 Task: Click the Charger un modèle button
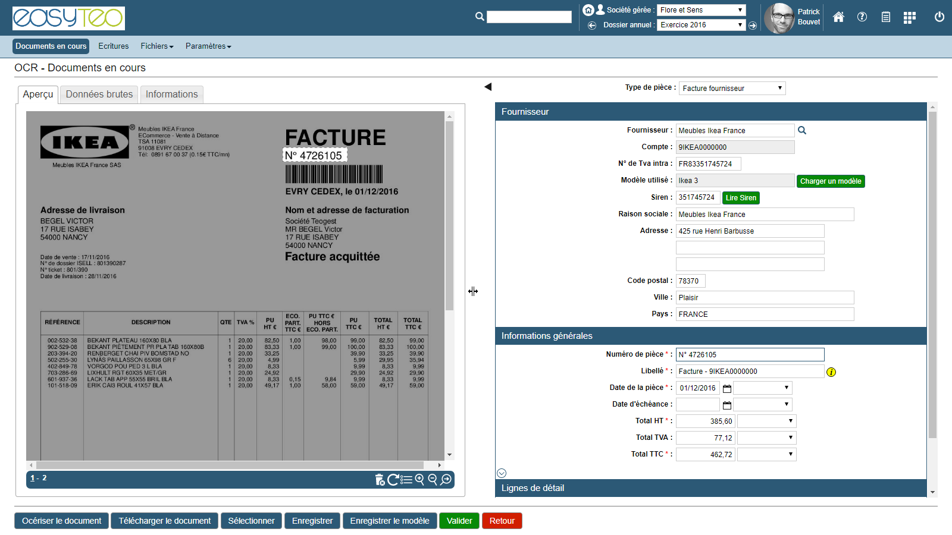[830, 181]
